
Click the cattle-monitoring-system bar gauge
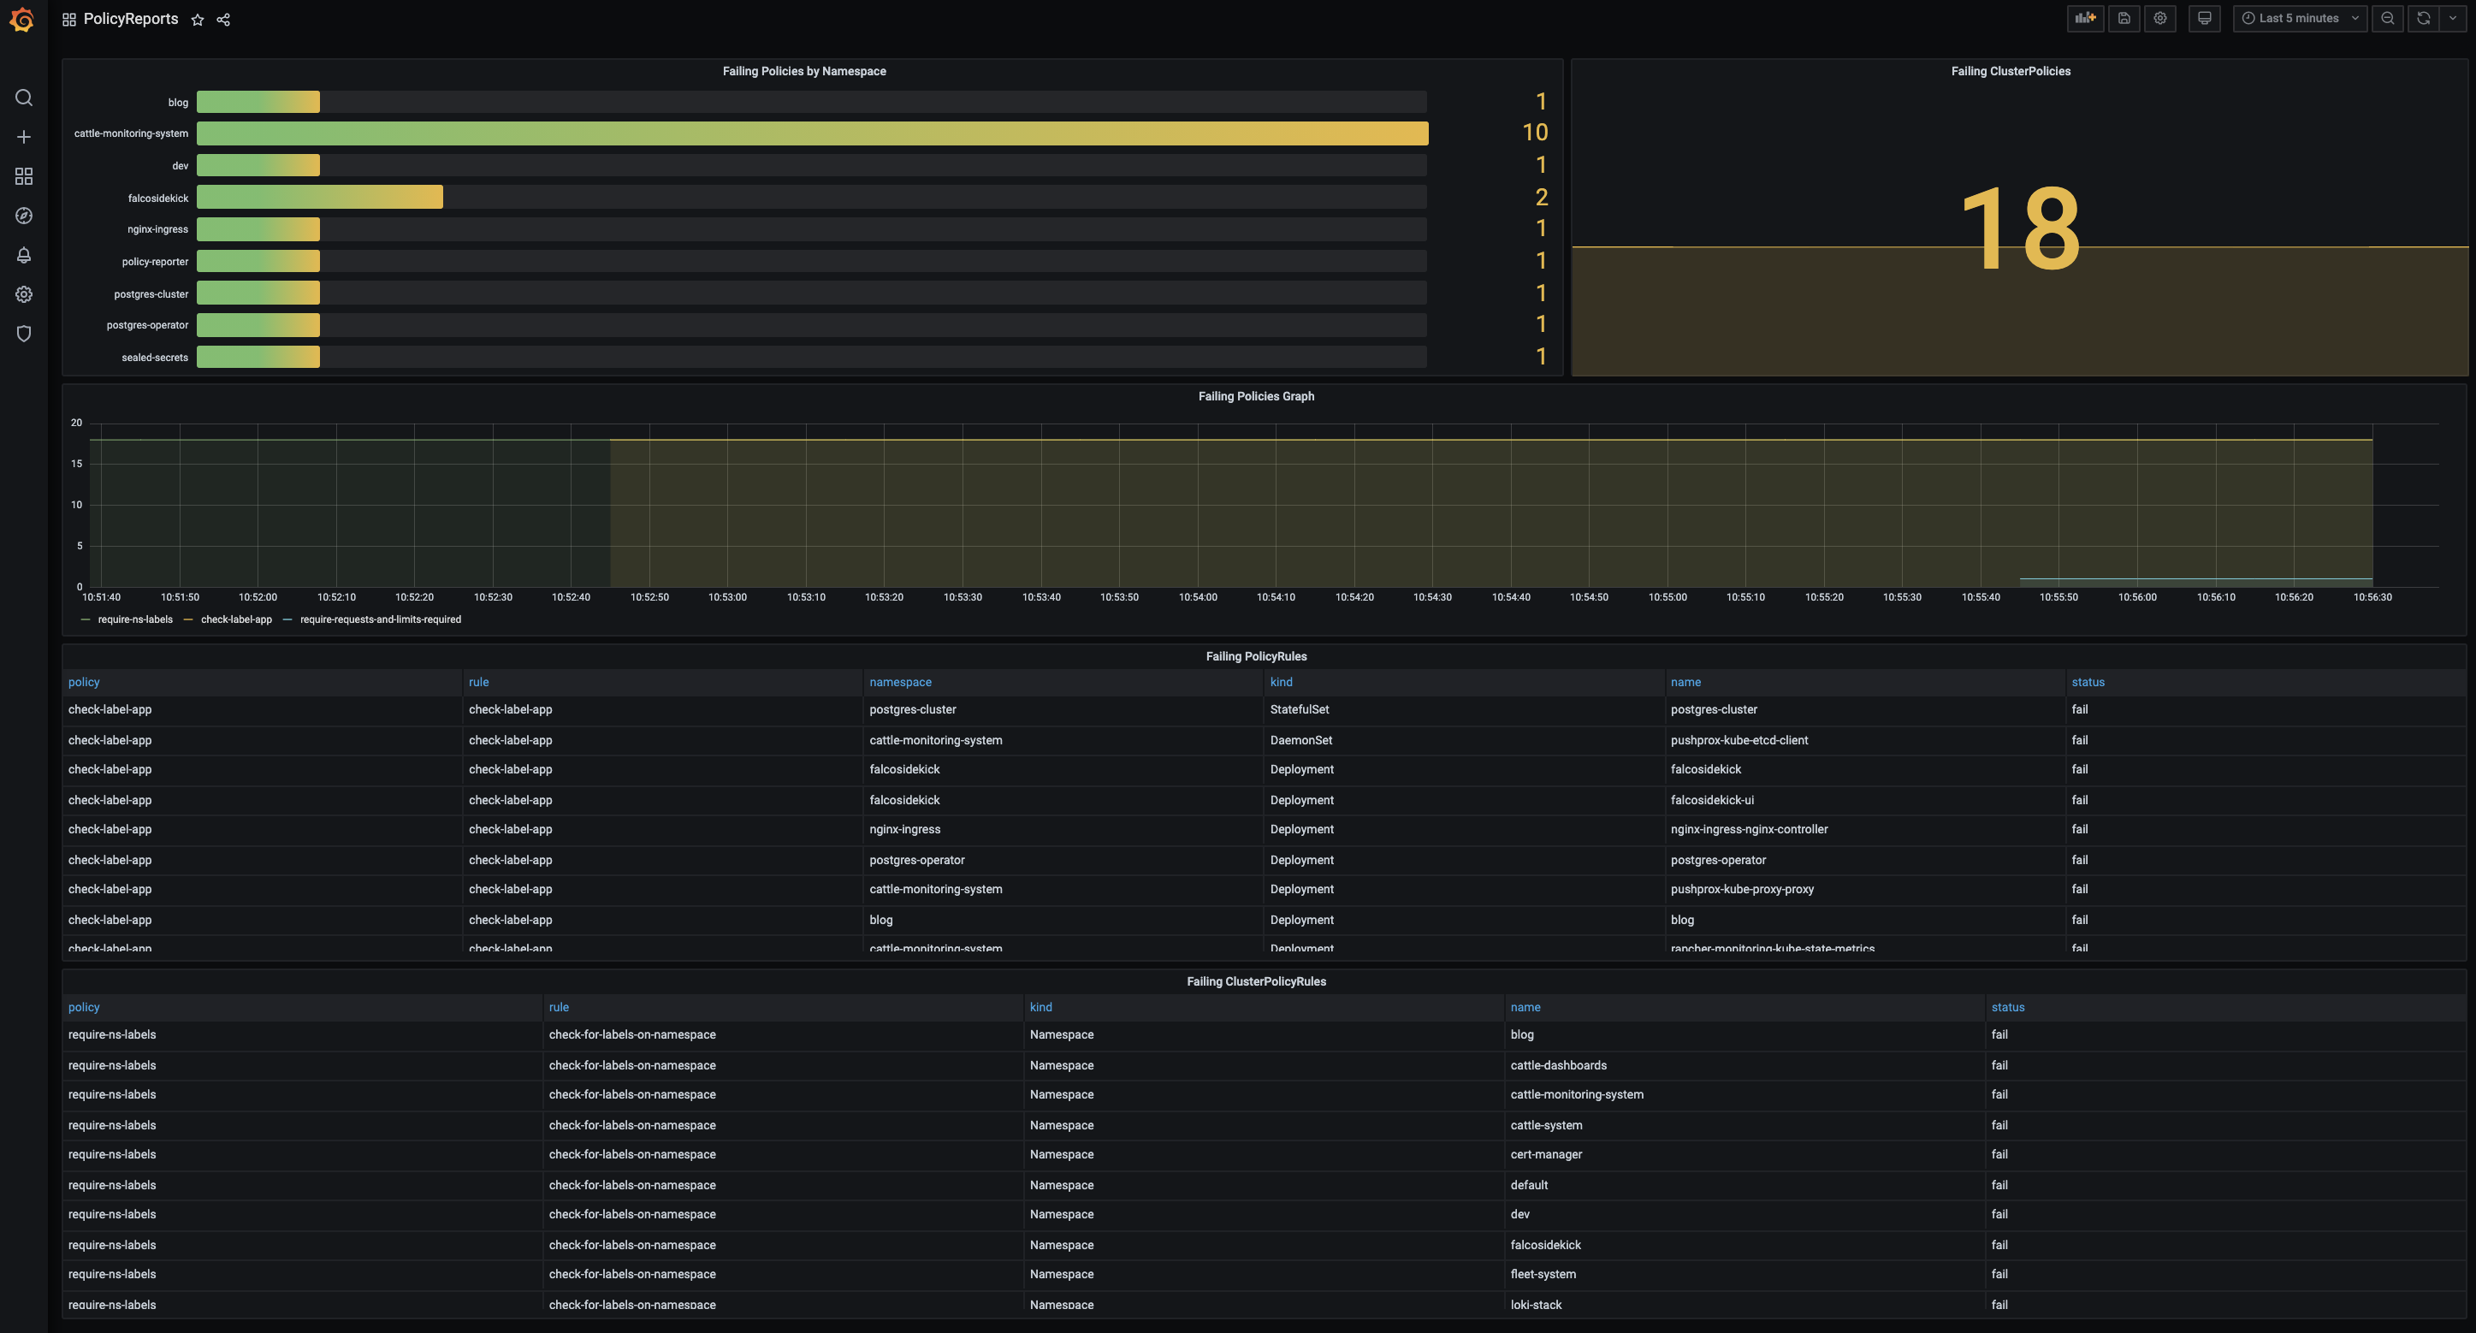[812, 133]
